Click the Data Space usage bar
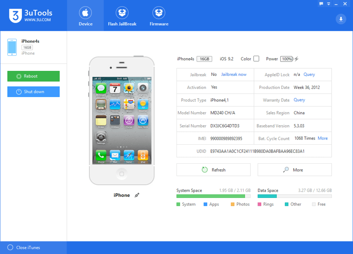The height and width of the screenshot is (254, 353). point(295,196)
